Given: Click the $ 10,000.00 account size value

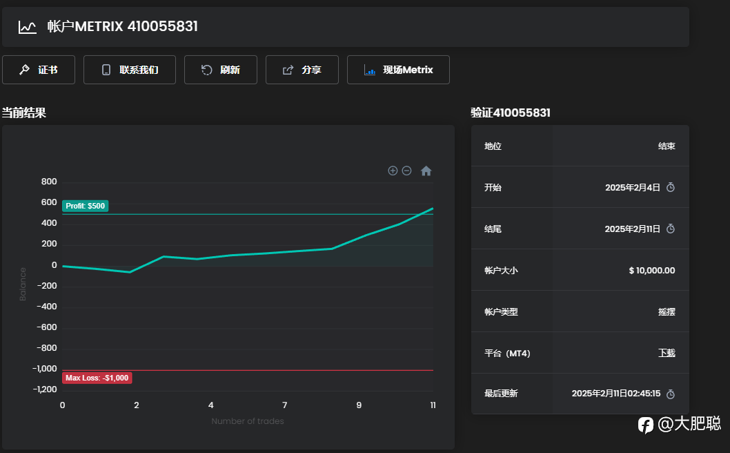Looking at the screenshot, I should (x=652, y=270).
